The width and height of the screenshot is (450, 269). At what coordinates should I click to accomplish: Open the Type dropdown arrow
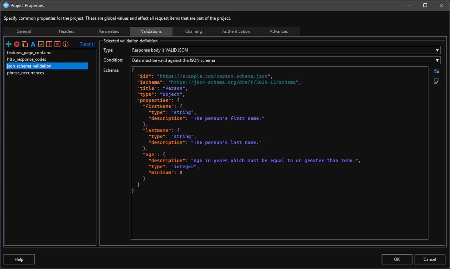pyautogui.click(x=437, y=50)
